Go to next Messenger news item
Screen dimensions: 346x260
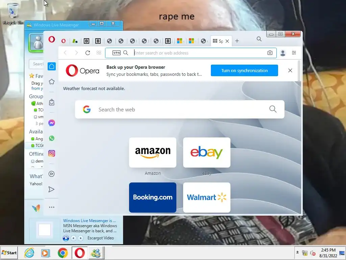pos(80,238)
